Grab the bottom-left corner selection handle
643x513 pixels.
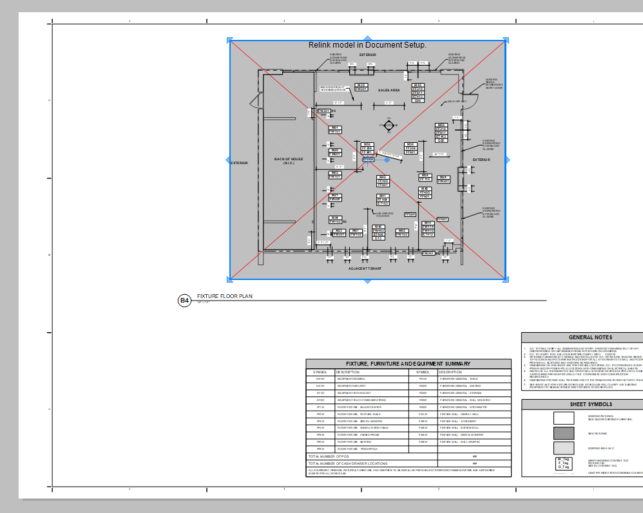pos(229,279)
